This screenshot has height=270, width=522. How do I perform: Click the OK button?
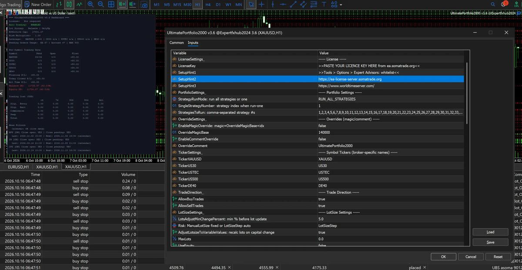click(443, 257)
